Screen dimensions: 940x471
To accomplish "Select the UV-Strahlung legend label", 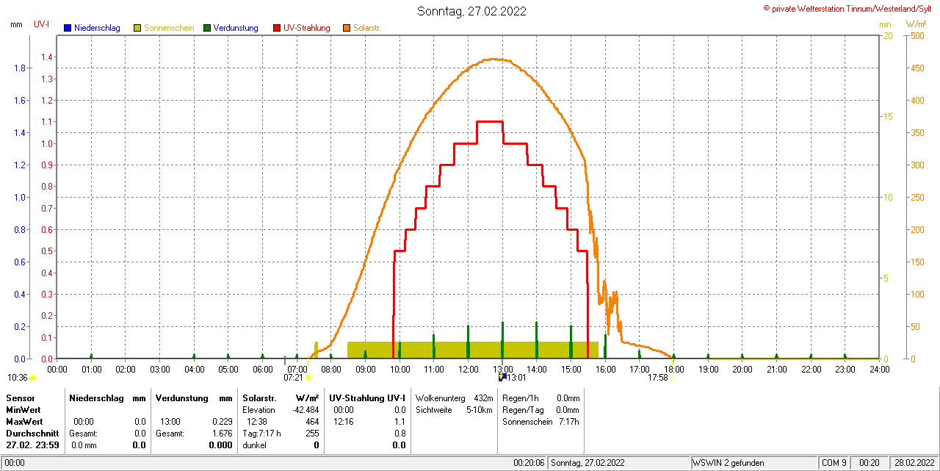I will (x=307, y=28).
